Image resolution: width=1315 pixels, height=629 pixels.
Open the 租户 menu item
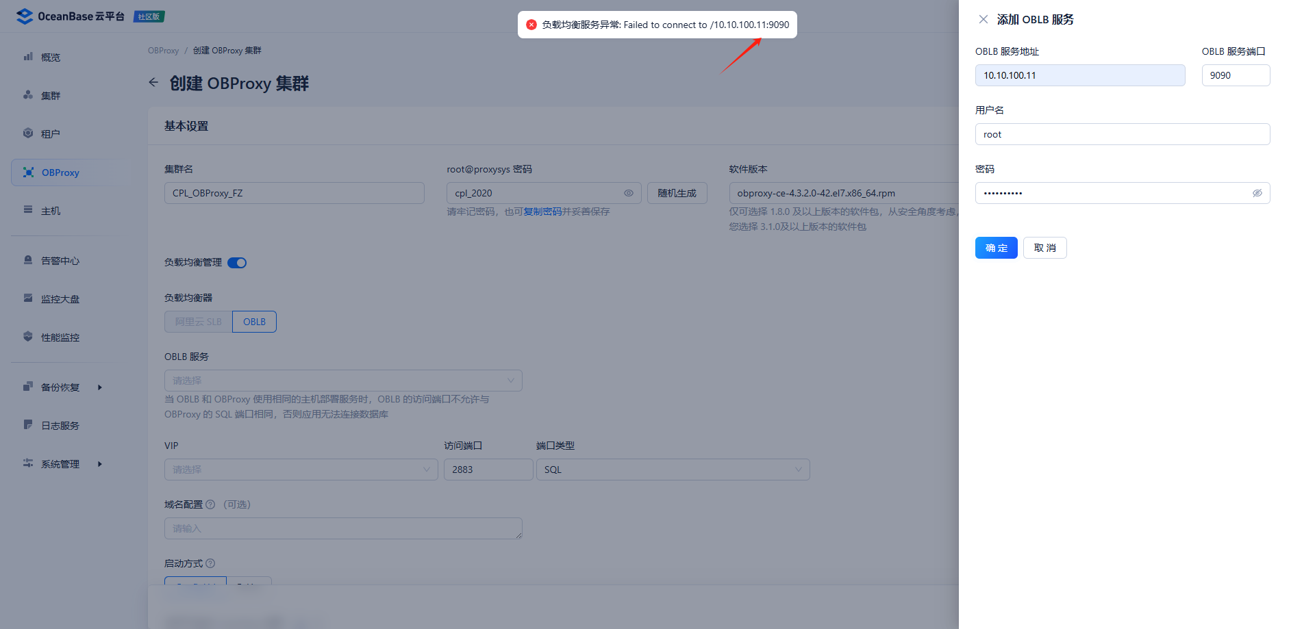click(x=67, y=133)
